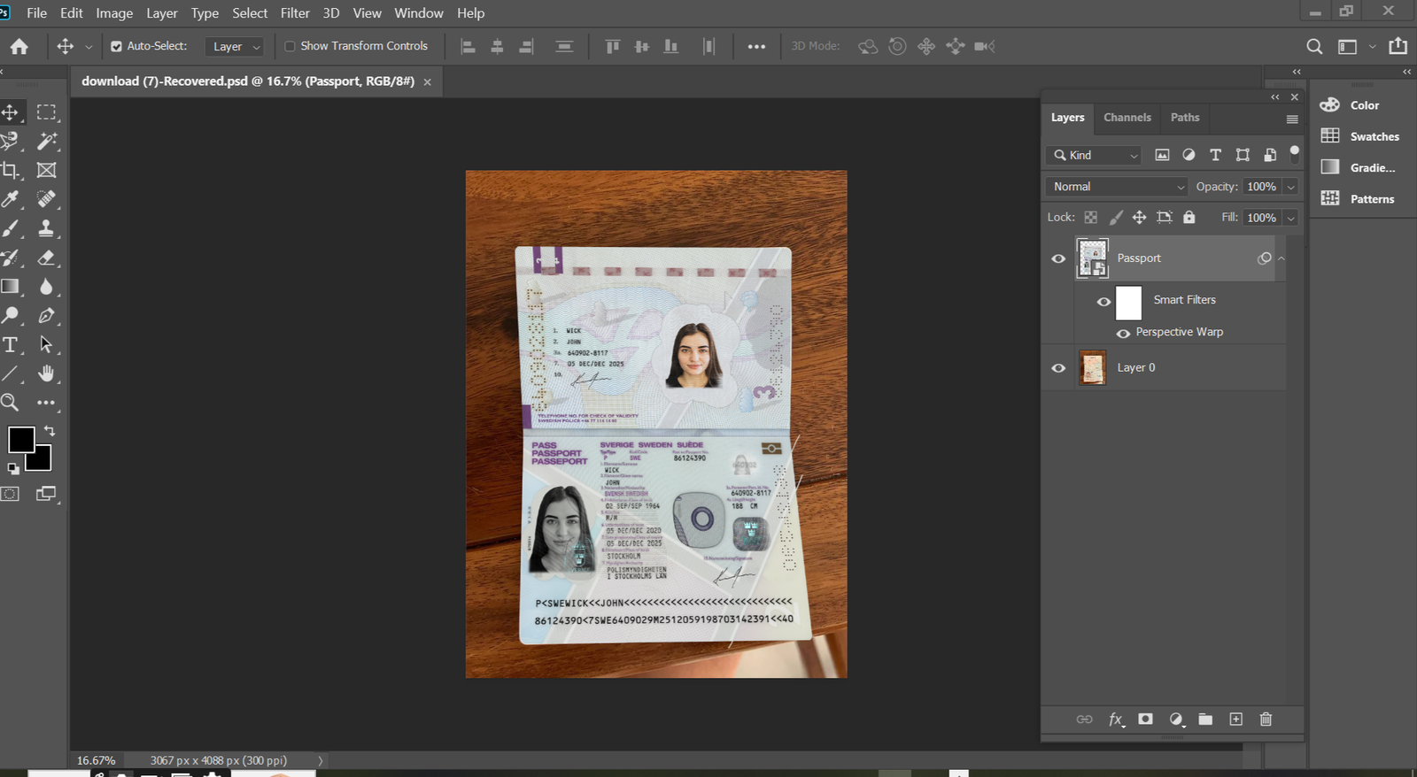The height and width of the screenshot is (777, 1417).
Task: Open the Search icon at top right
Action: (1314, 46)
